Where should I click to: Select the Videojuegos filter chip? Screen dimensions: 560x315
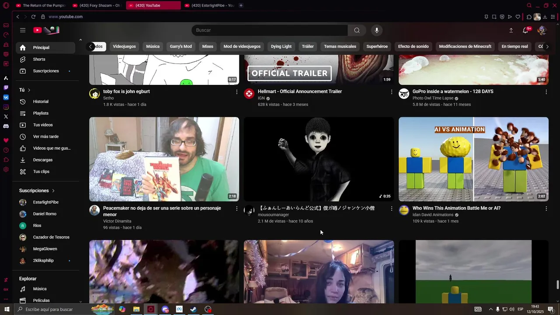[x=124, y=46]
